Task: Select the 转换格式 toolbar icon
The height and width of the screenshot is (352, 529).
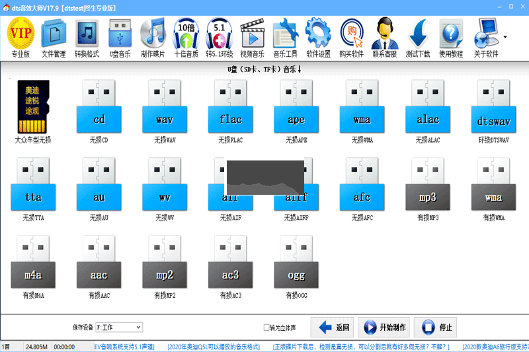Action: point(87,38)
